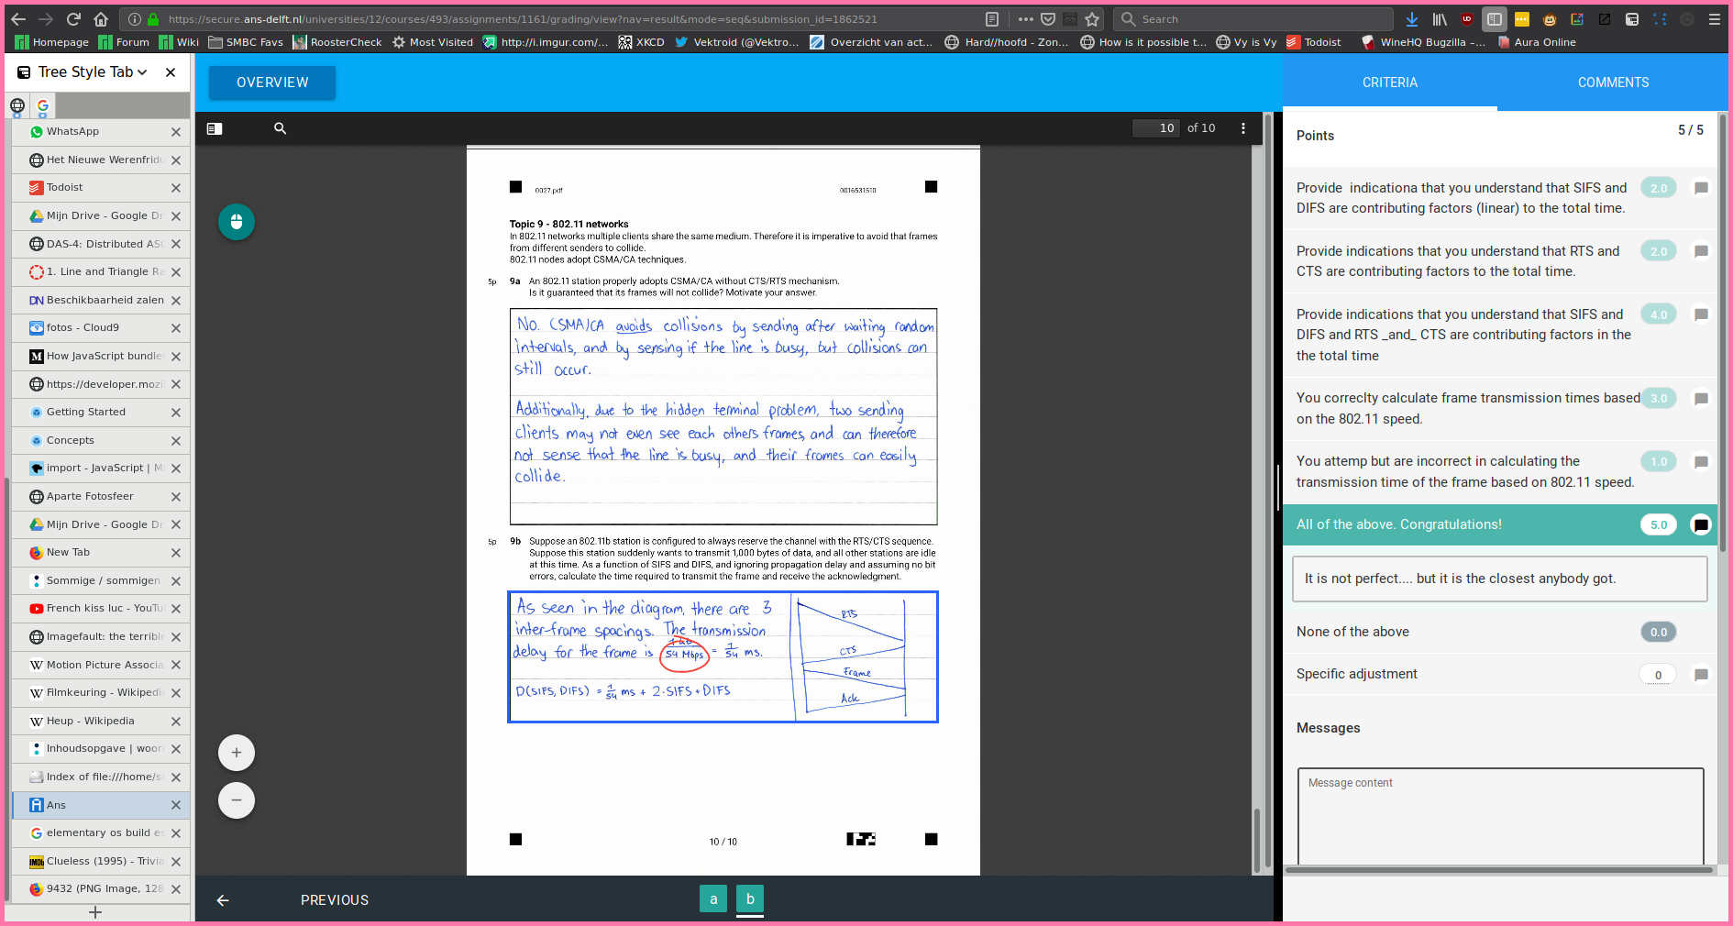Click the zoom out minus button
Viewport: 1733px width, 926px height.
click(x=237, y=800)
